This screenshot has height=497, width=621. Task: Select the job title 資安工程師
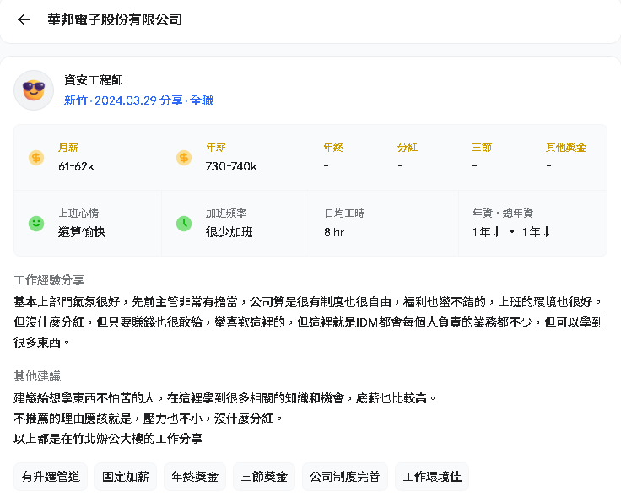(94, 80)
